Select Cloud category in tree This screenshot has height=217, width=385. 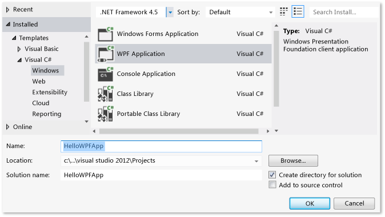coord(41,103)
